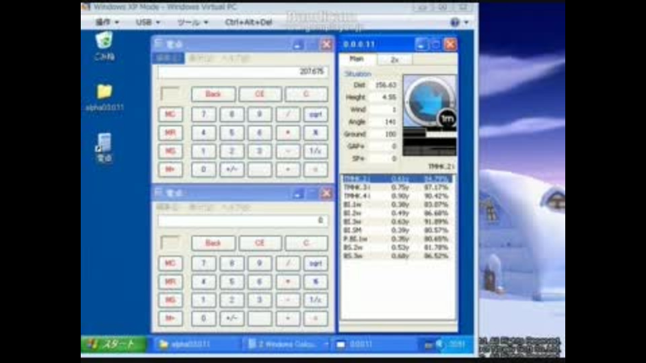The height and width of the screenshot is (363, 646).
Task: Select the results row showing 87.17%
Action: [397, 188]
